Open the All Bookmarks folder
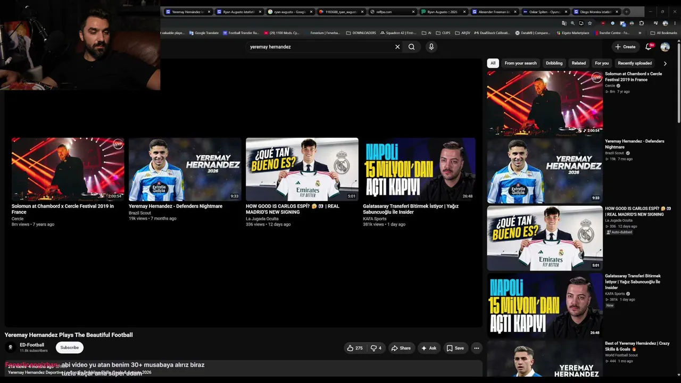The height and width of the screenshot is (383, 681). point(664,33)
